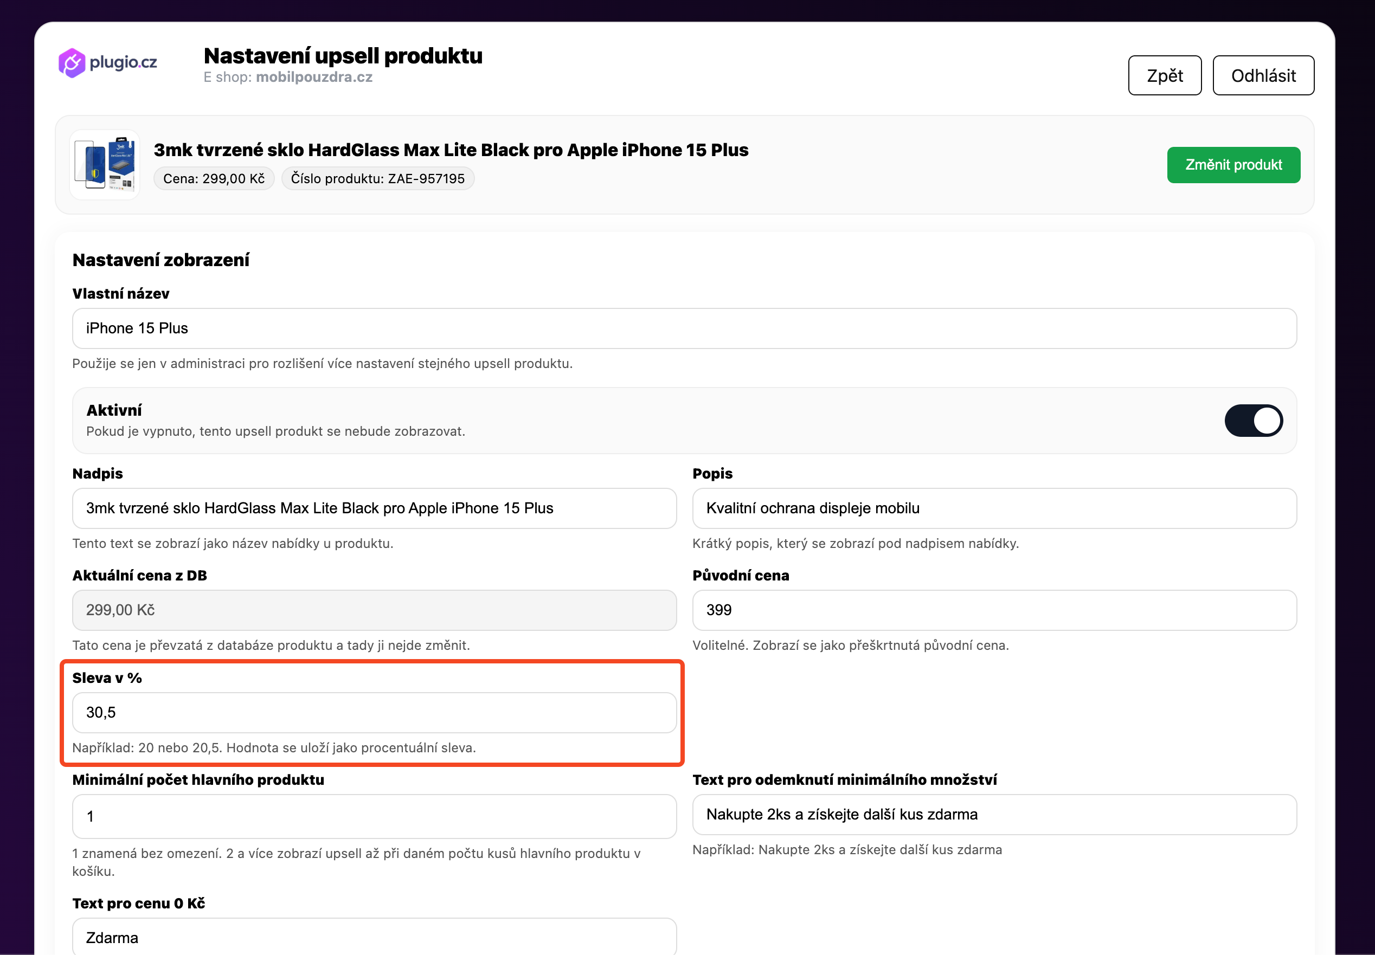This screenshot has height=955, width=1375.
Task: Click the green Změnit produkt button
Action: click(x=1233, y=165)
